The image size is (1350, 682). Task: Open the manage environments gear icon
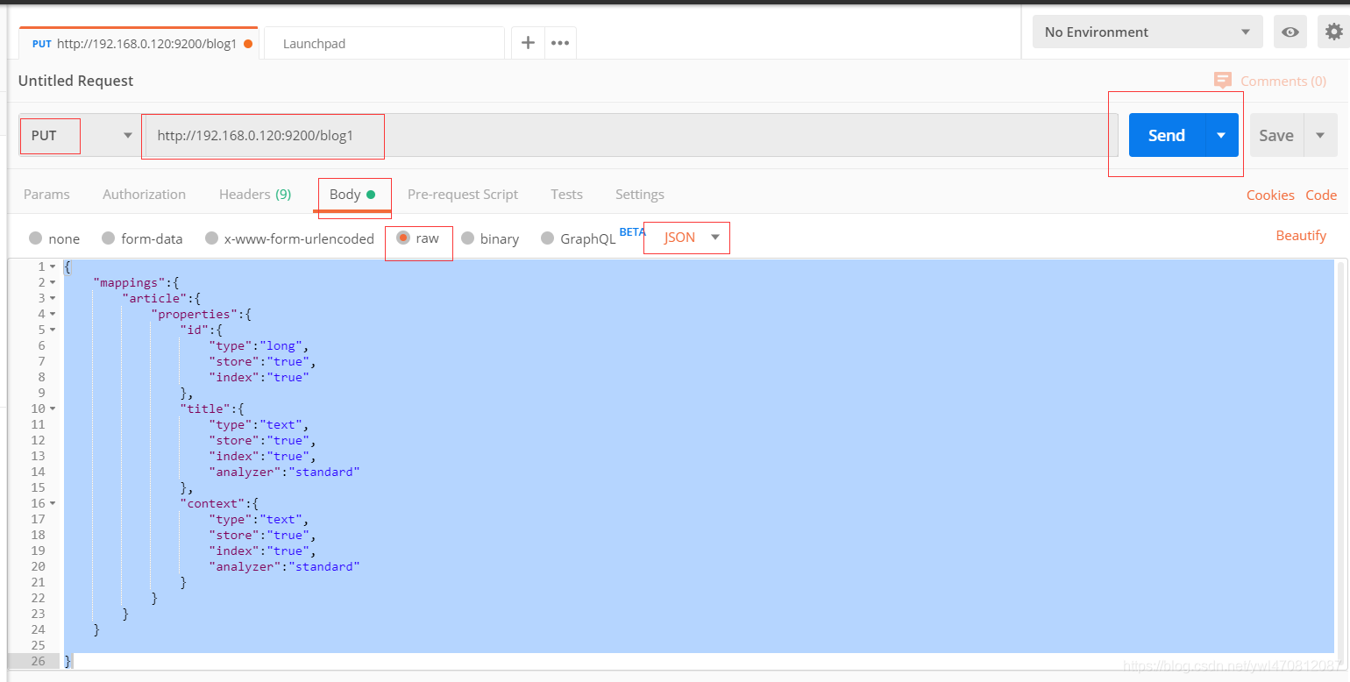pos(1333,32)
